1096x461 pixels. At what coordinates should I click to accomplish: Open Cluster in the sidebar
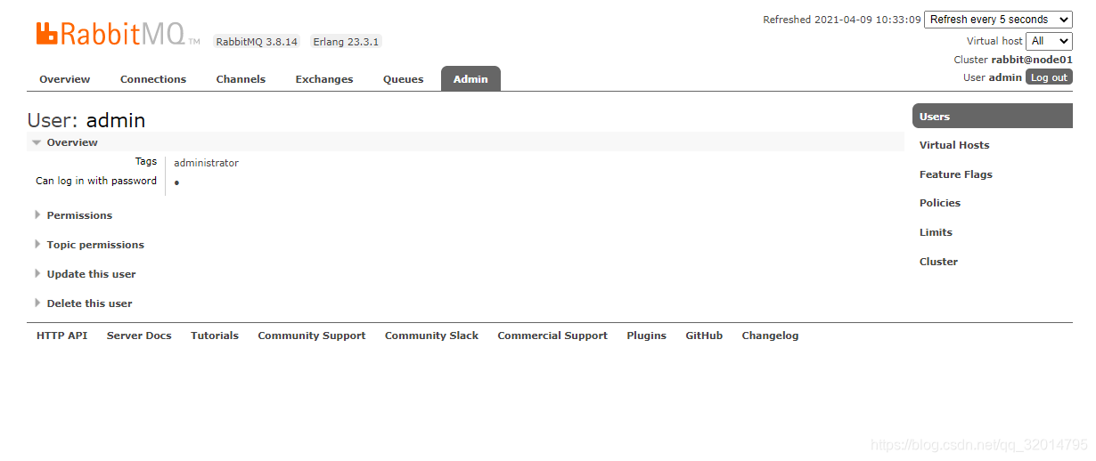click(938, 262)
